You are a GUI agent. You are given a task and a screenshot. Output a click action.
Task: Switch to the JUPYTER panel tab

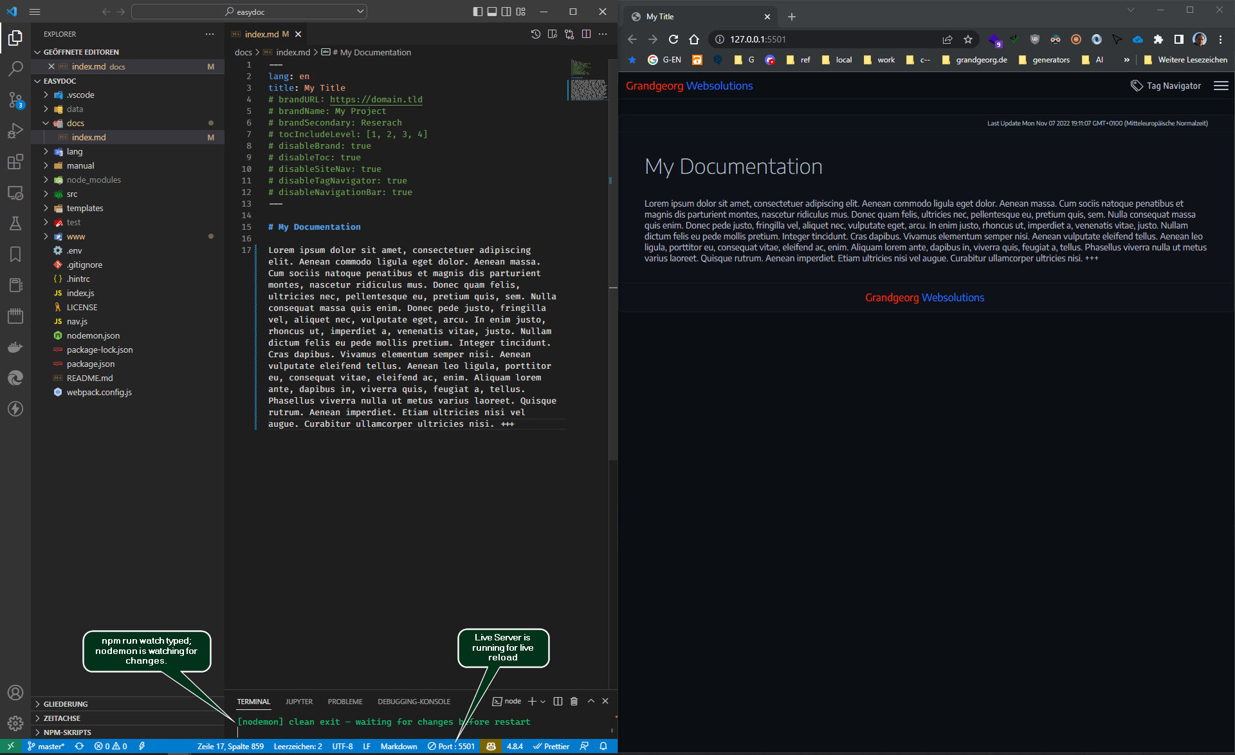click(299, 702)
